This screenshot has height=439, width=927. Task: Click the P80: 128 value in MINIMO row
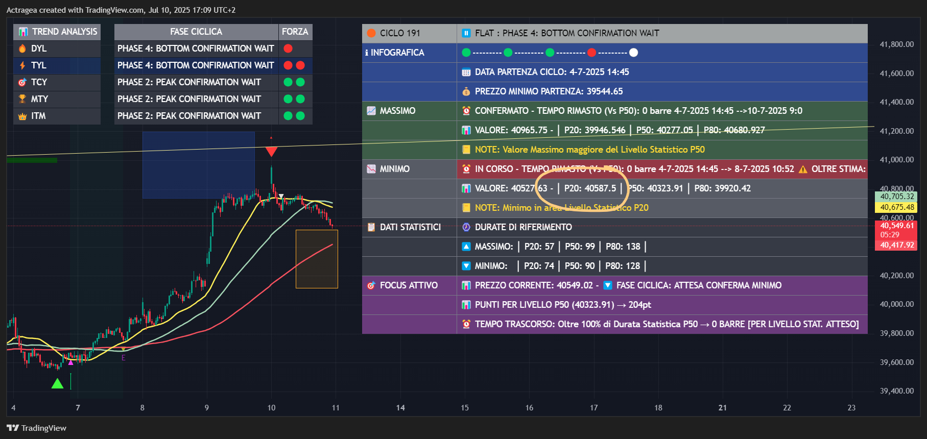623,266
